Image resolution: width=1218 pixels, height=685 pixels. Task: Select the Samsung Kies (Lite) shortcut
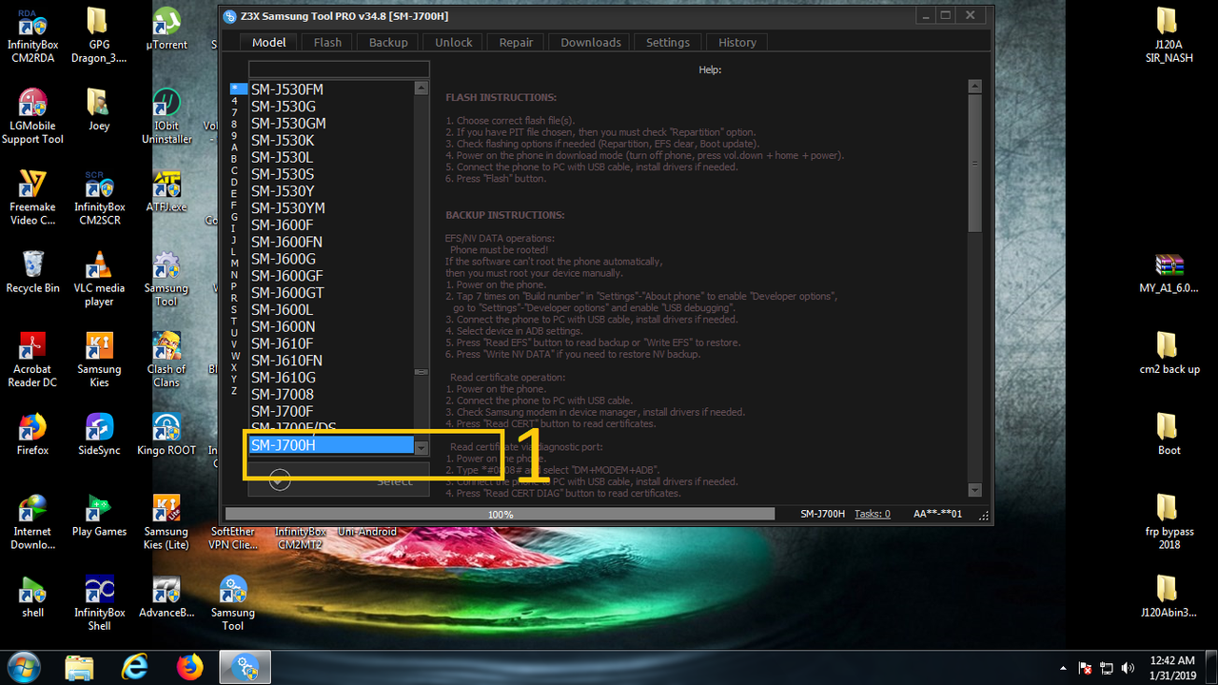(167, 522)
